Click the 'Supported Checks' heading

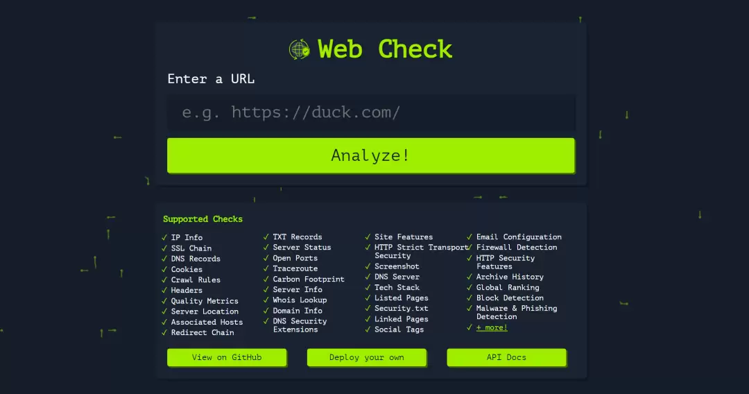[203, 219]
